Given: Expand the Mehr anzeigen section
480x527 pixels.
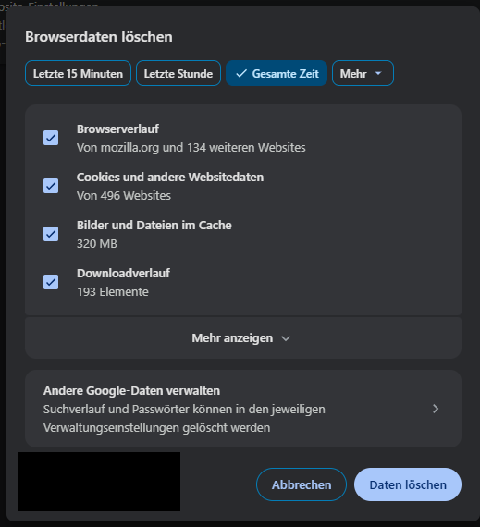Looking at the screenshot, I should 243,338.
